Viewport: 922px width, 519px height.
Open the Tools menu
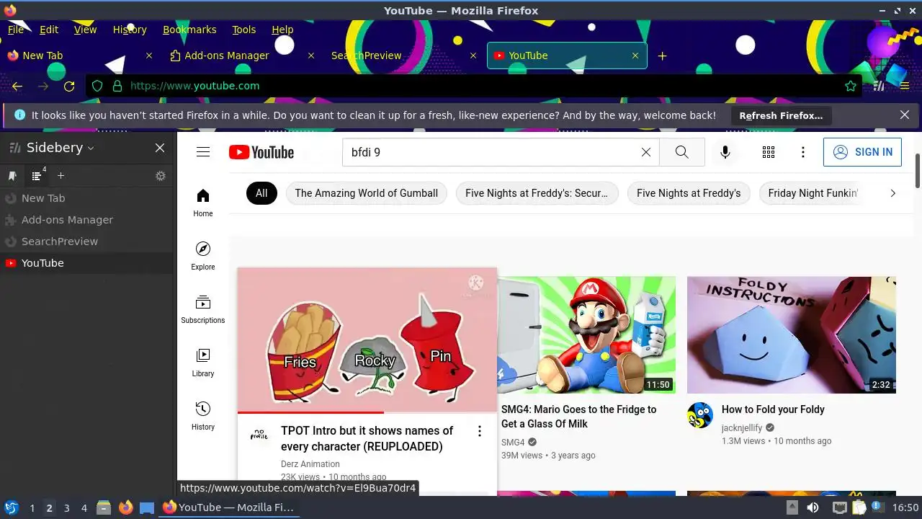(244, 30)
